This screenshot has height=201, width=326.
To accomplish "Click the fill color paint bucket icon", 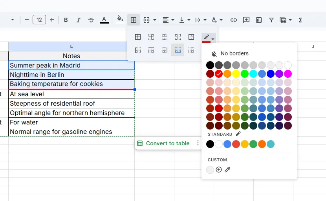I will (x=120, y=20).
